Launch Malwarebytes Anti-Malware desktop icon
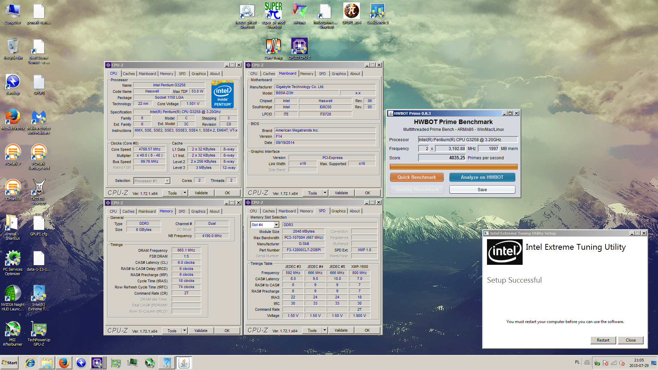Screen dimensions: 658x370 click(39, 122)
